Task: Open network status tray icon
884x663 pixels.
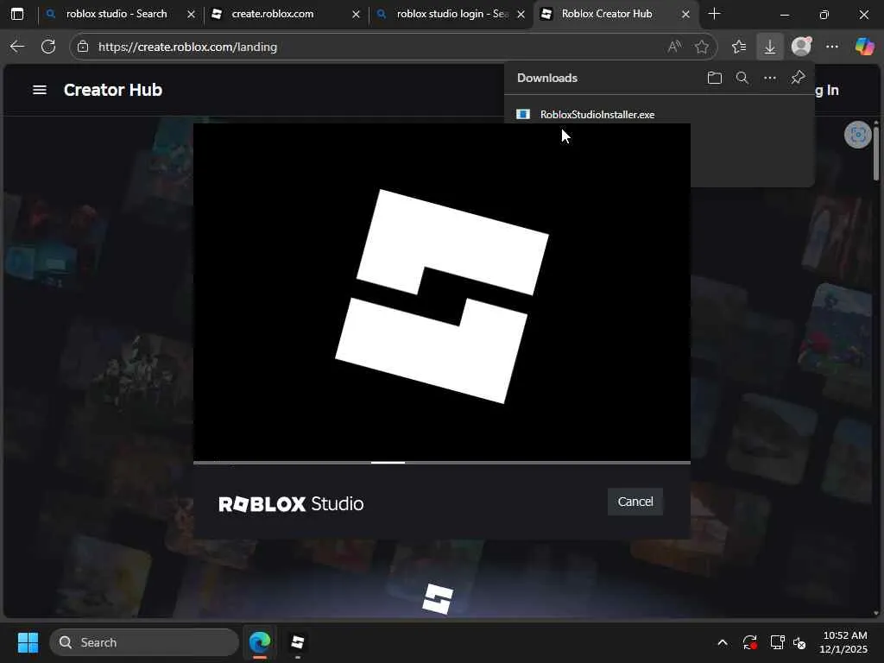Action: click(x=778, y=642)
